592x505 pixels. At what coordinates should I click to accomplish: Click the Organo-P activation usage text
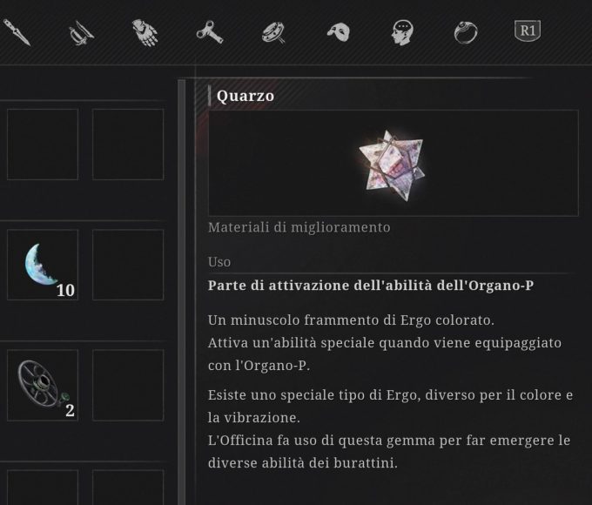click(371, 286)
